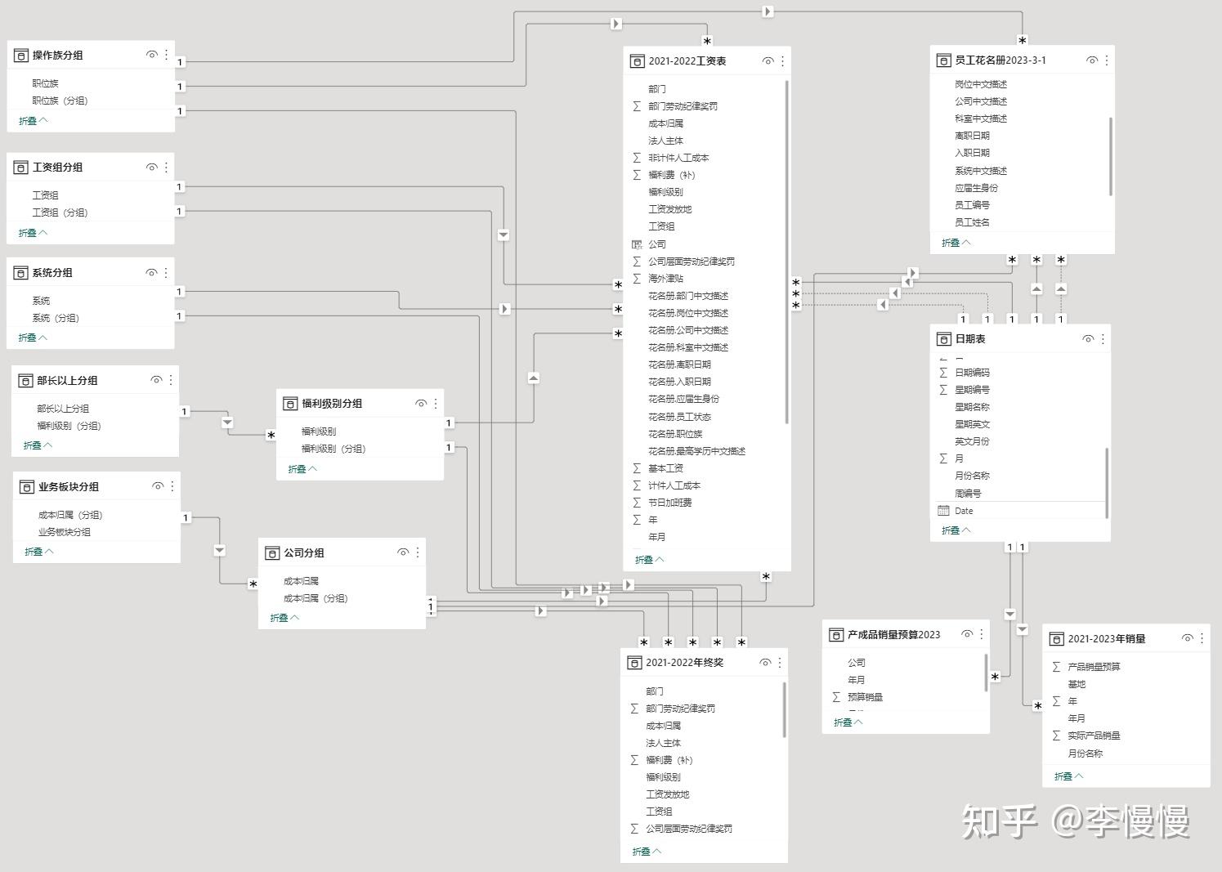Select 入职日期 field in 员工花名册
The image size is (1222, 872).
[972, 153]
